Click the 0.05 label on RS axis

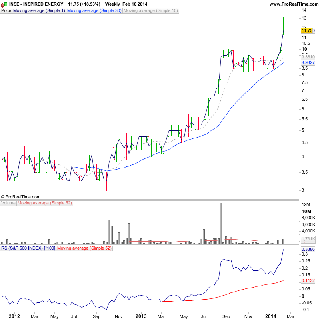pos(305,289)
